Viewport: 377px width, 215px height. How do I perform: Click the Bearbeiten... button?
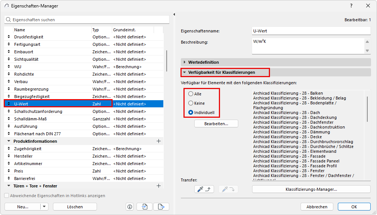coord(216,123)
